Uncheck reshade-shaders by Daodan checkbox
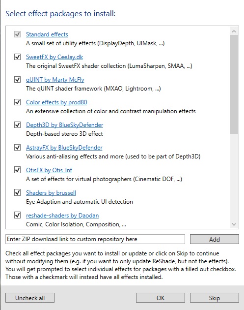Image resolution: width=244 pixels, height=310 pixels. click(x=17, y=215)
